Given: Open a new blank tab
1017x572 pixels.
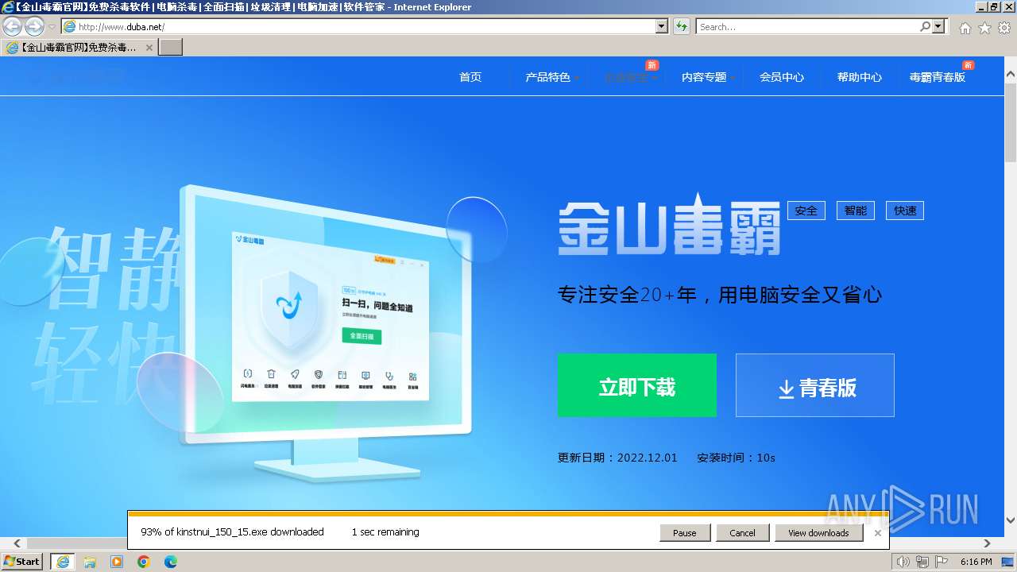Looking at the screenshot, I should pos(171,48).
